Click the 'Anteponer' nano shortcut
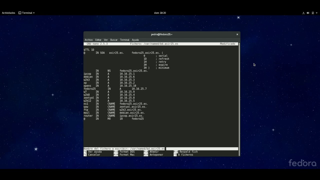 (x=156, y=155)
